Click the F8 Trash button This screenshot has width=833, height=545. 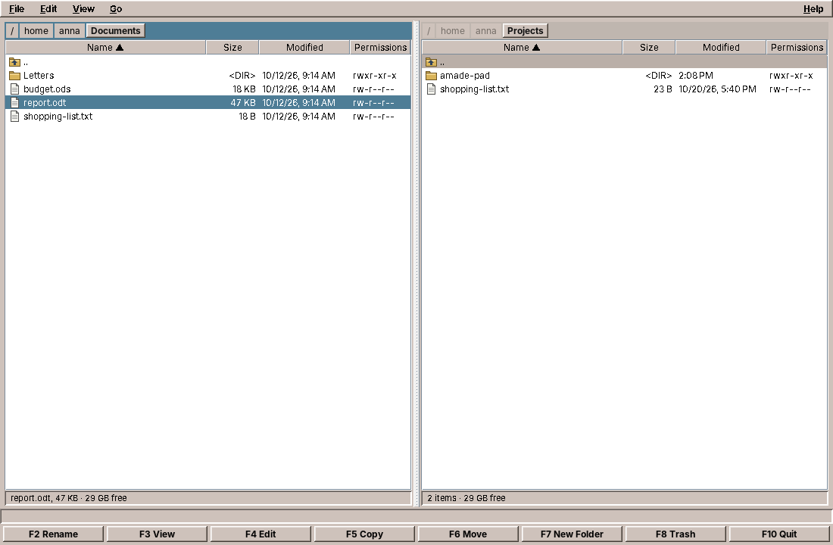point(675,534)
